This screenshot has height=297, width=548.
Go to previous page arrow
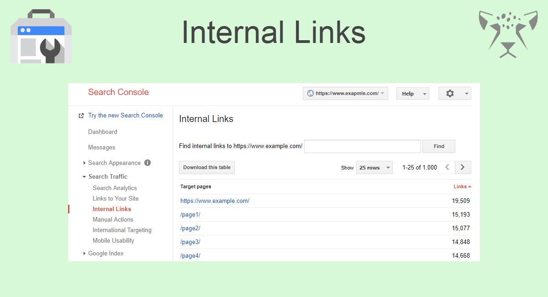pyautogui.click(x=447, y=167)
